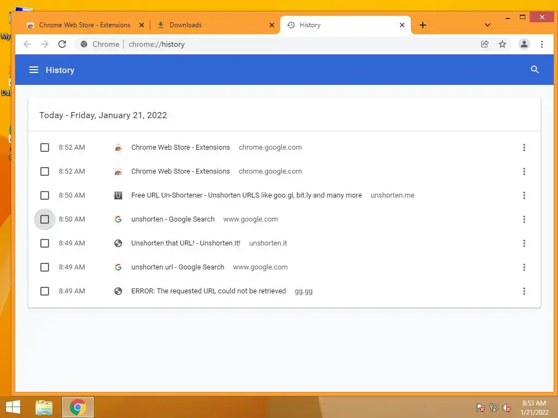Viewport: 558px width, 418px height.
Task: Open 'unshorten url - Google Search' link
Action: (x=178, y=267)
